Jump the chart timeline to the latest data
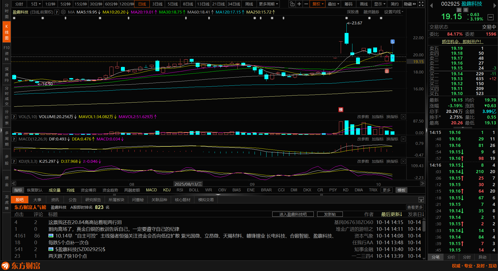 (422, 184)
